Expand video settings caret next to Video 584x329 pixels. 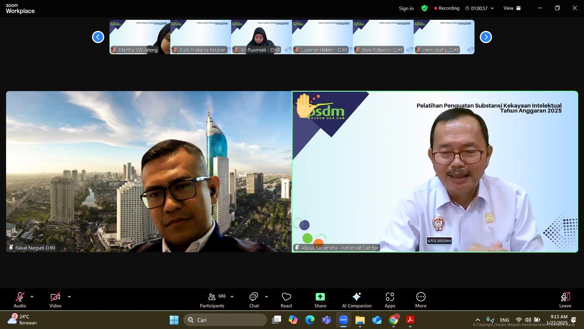click(69, 297)
